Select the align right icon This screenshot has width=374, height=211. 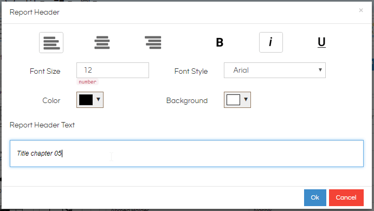pyautogui.click(x=153, y=43)
